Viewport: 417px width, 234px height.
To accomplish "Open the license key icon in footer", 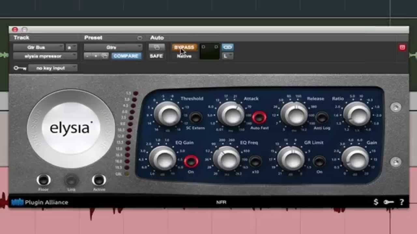I will 388,202.
